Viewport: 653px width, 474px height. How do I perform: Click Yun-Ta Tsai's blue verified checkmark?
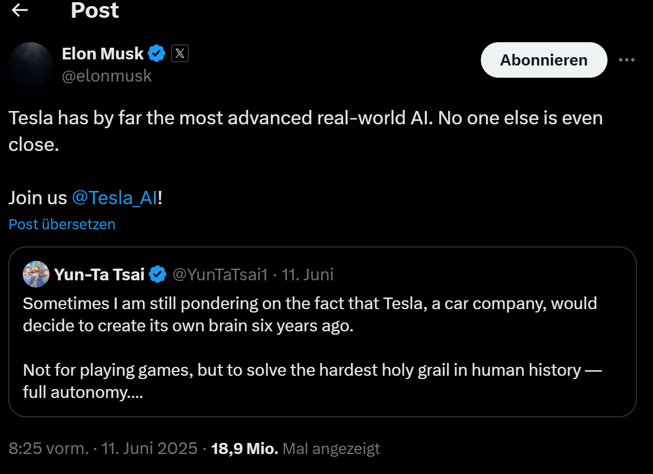(158, 274)
